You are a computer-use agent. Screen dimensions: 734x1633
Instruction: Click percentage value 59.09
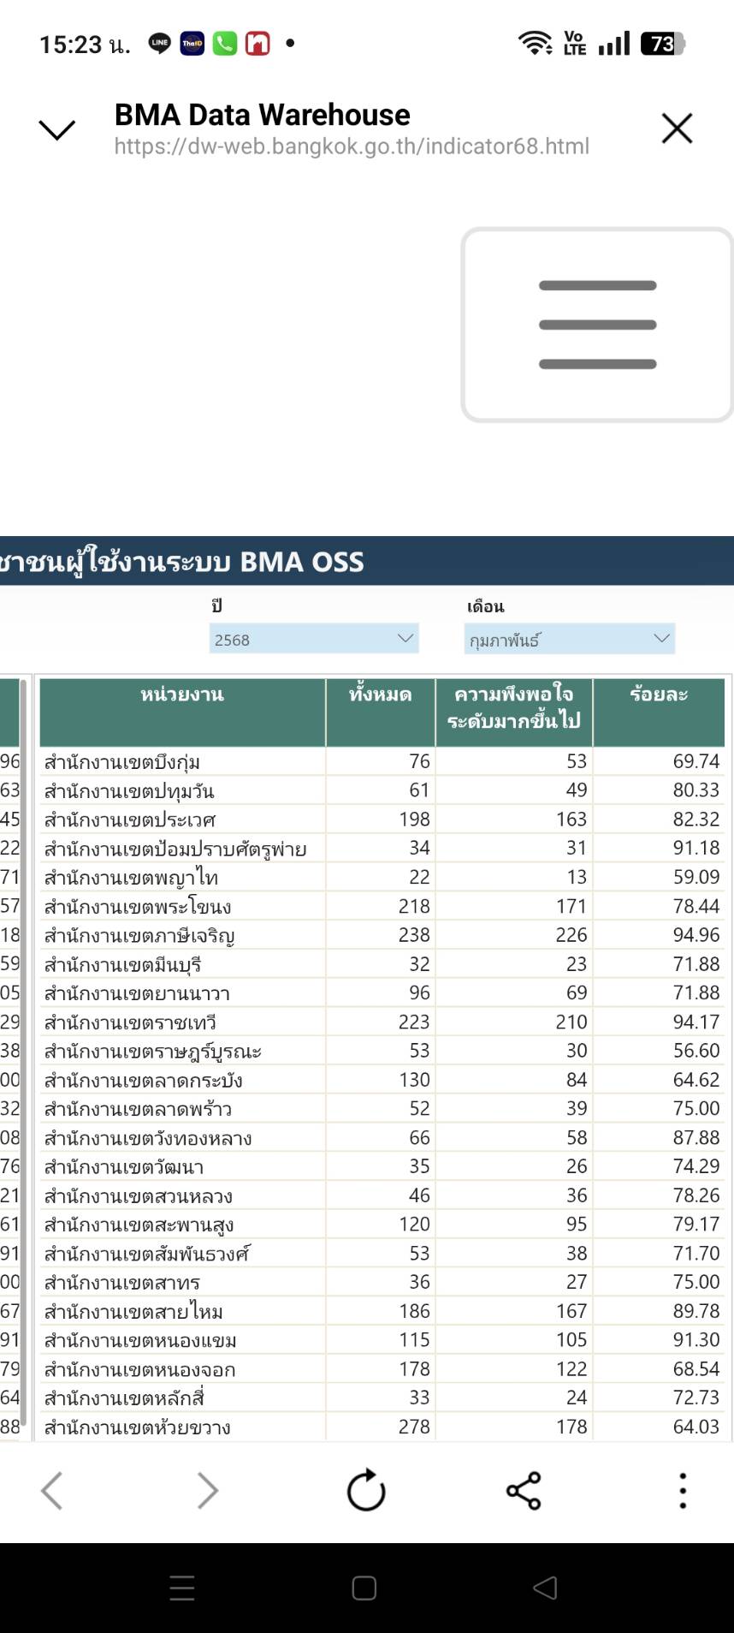click(x=696, y=877)
